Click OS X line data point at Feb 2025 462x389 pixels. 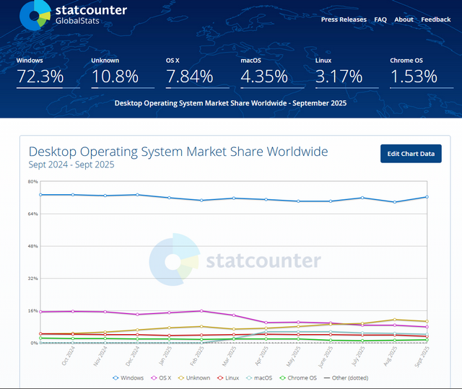click(201, 311)
